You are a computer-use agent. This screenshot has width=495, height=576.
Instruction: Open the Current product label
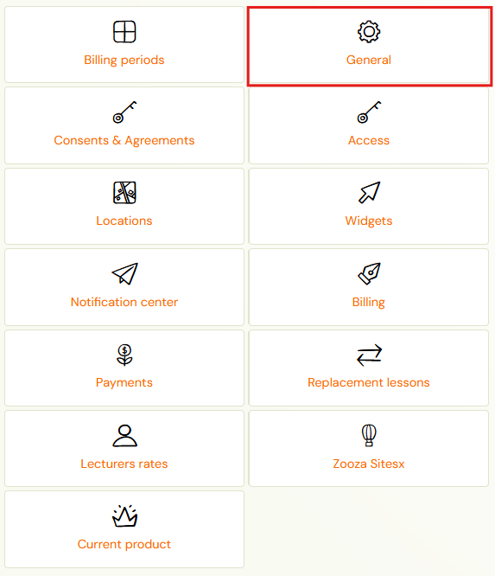tap(124, 544)
